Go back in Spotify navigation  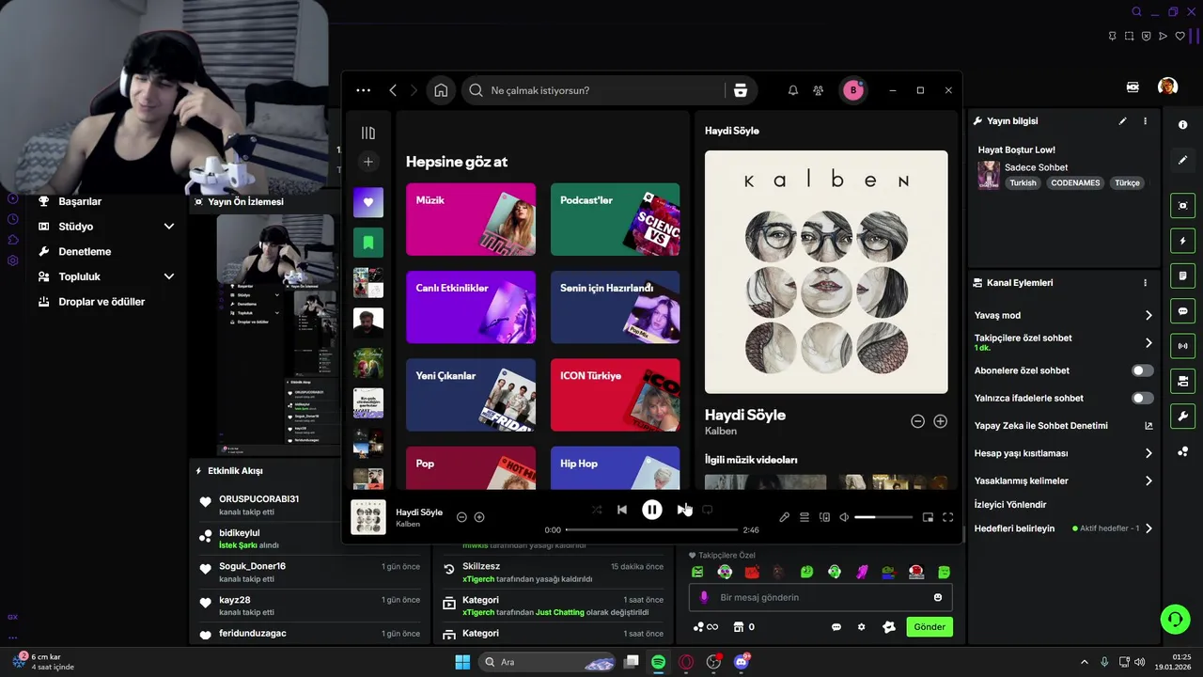point(393,90)
